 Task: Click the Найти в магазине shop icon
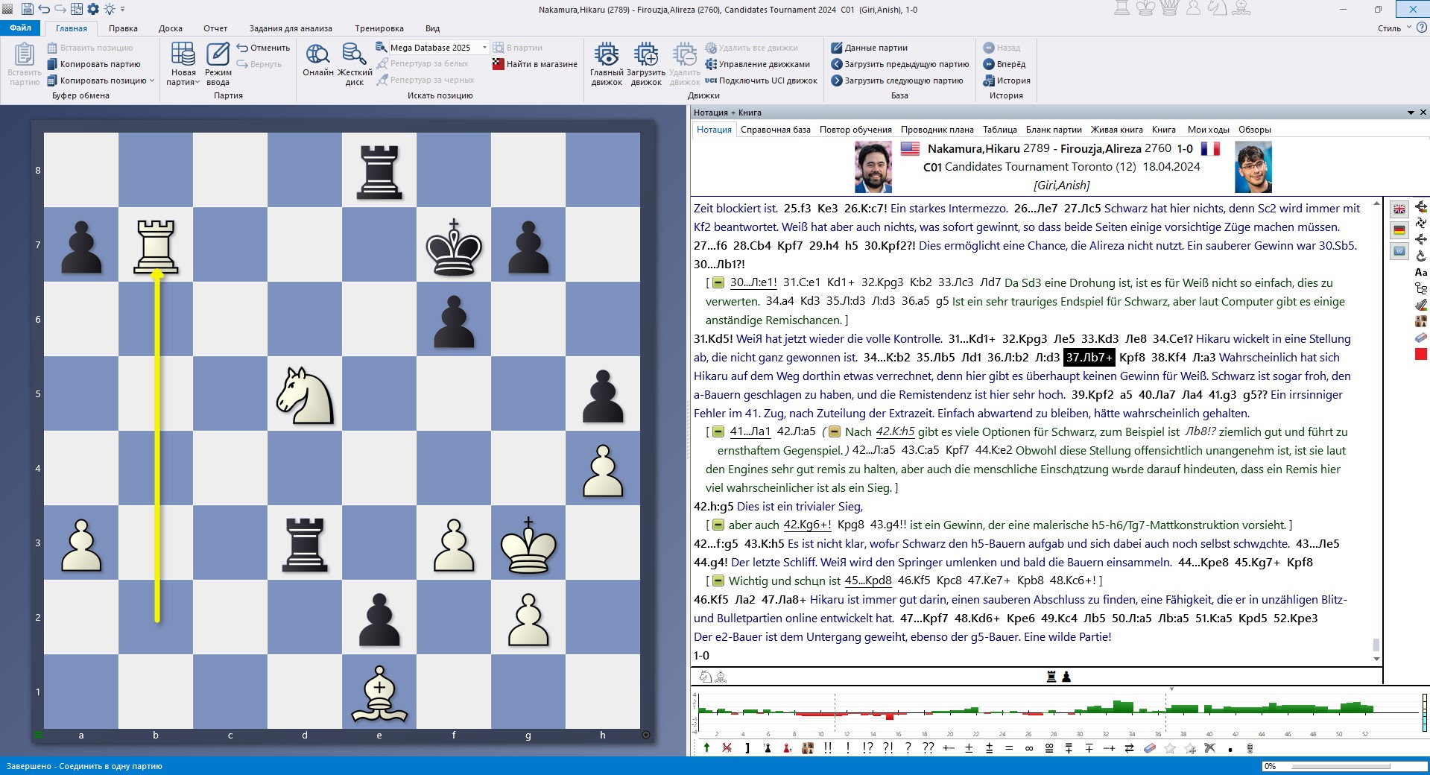pos(498,64)
